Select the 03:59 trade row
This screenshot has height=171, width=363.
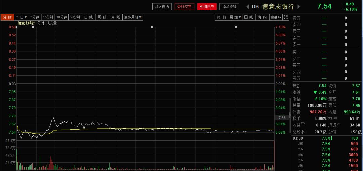point(326,138)
